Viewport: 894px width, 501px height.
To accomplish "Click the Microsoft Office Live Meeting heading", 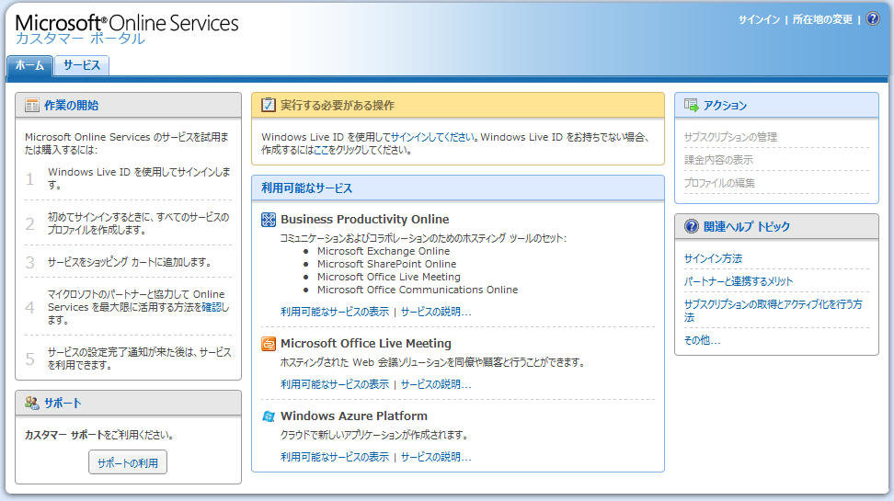I will pyautogui.click(x=365, y=344).
